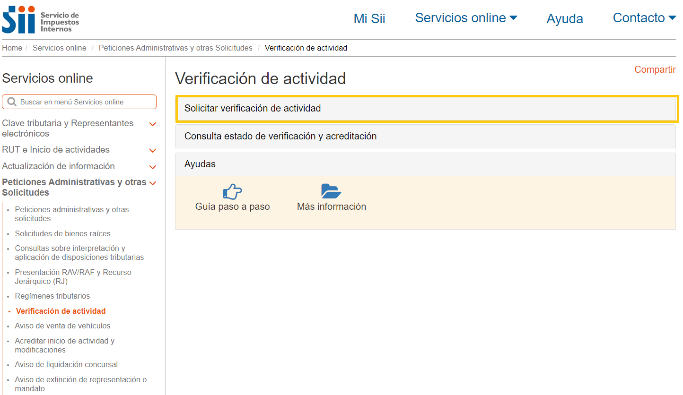Click the Guía paso a paso hand icon

232,191
